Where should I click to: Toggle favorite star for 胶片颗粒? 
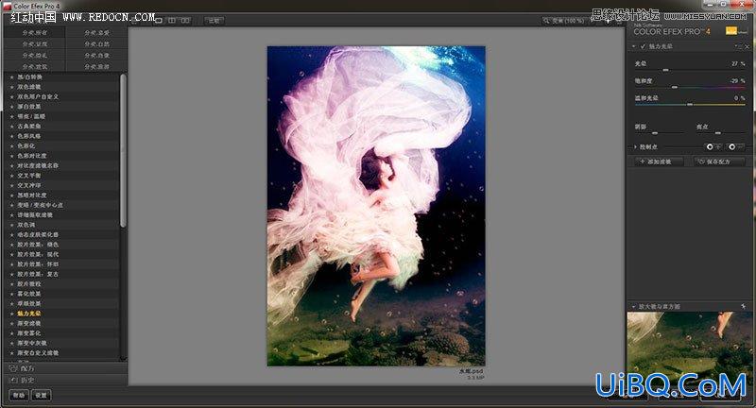[11, 284]
